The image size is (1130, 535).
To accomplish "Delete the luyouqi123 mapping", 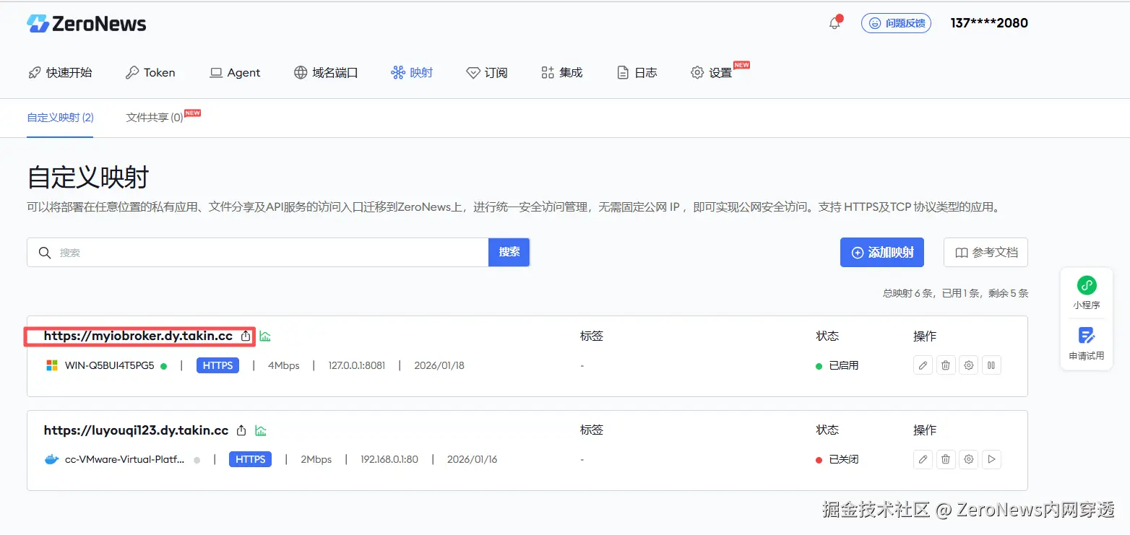I will point(946,459).
